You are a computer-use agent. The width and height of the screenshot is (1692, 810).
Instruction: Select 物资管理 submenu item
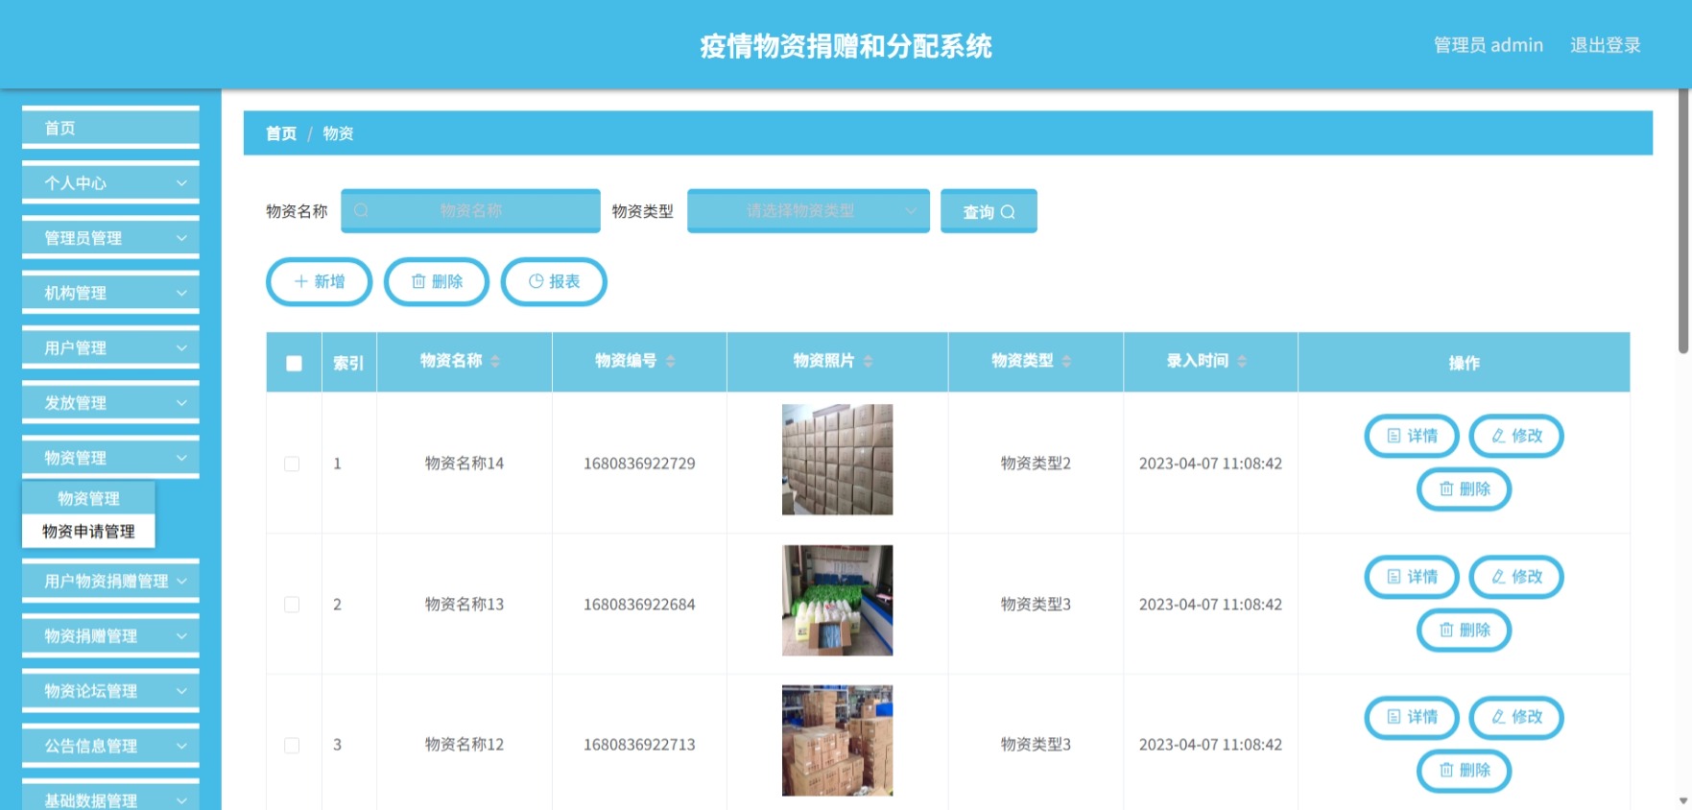pos(88,498)
